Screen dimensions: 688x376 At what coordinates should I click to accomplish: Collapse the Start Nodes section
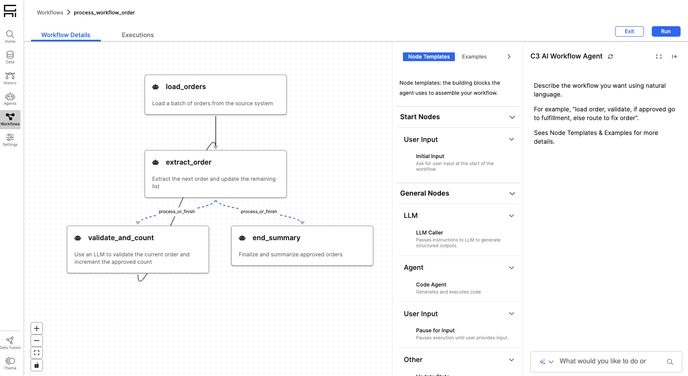pos(512,117)
